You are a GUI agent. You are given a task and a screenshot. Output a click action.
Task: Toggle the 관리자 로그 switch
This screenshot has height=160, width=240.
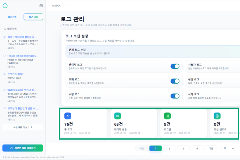tap(175, 66)
